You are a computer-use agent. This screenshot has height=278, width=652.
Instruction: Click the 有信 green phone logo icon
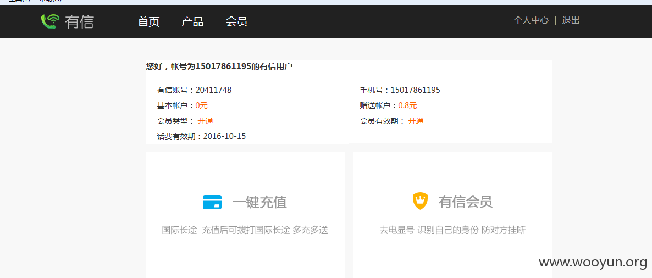(x=51, y=21)
